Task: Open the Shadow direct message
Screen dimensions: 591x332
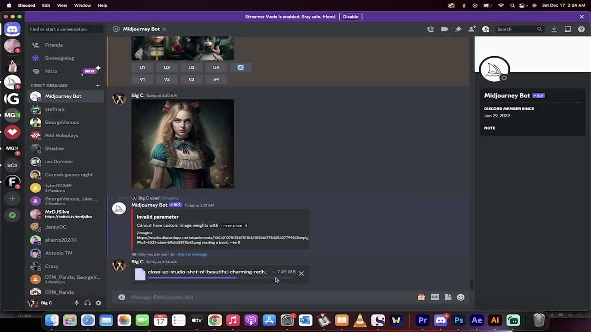Action: [x=66, y=148]
